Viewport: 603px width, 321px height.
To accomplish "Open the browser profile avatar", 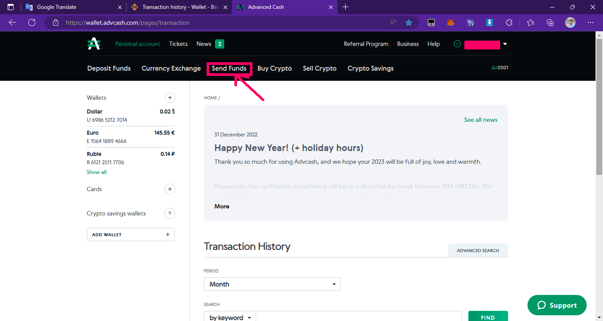I will [570, 23].
